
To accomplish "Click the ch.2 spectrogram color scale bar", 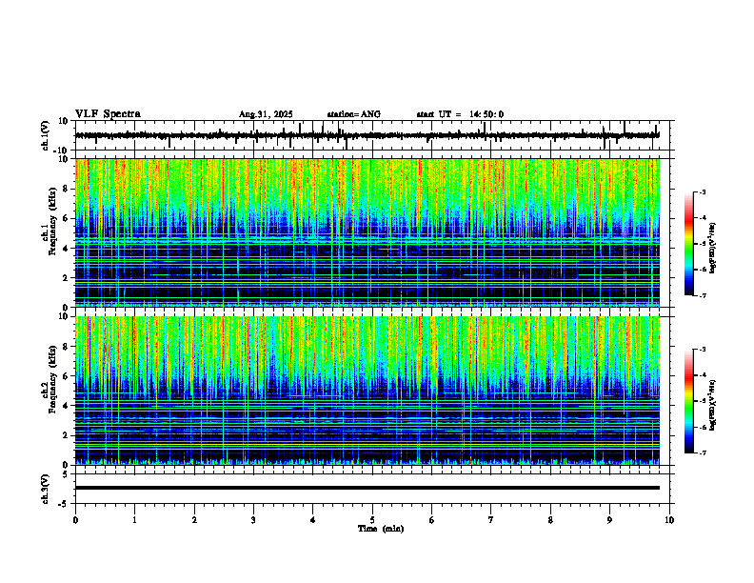I will [x=688, y=401].
